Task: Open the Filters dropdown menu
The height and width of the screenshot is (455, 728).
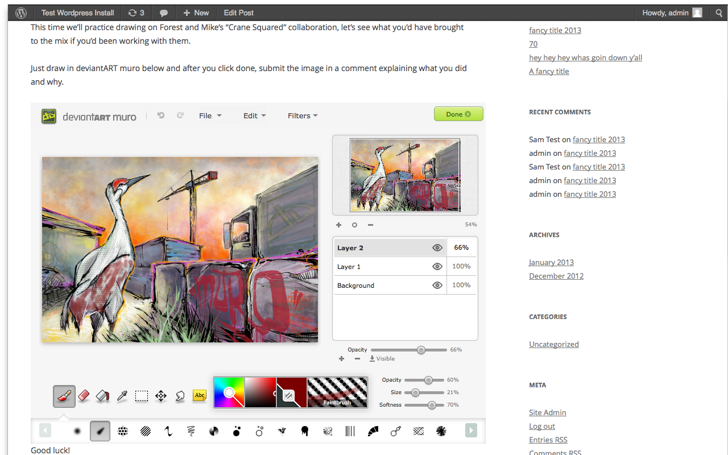Action: pyautogui.click(x=302, y=115)
